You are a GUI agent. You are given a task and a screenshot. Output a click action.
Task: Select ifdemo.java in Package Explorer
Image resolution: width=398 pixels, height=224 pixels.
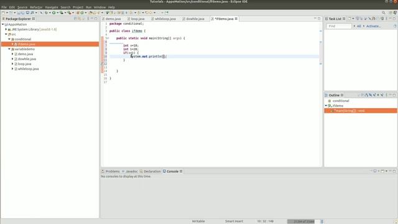tap(50, 44)
